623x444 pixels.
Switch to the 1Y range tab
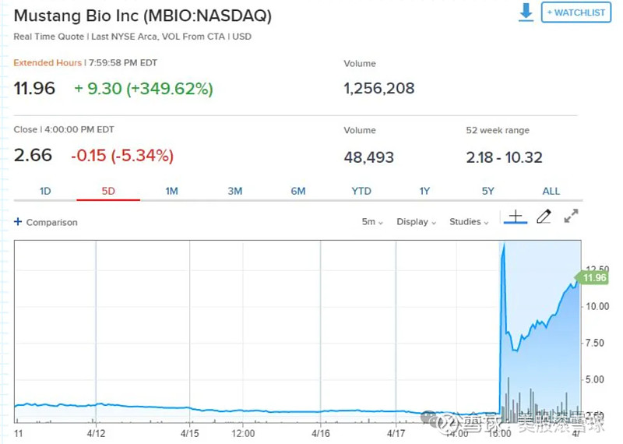(x=424, y=191)
